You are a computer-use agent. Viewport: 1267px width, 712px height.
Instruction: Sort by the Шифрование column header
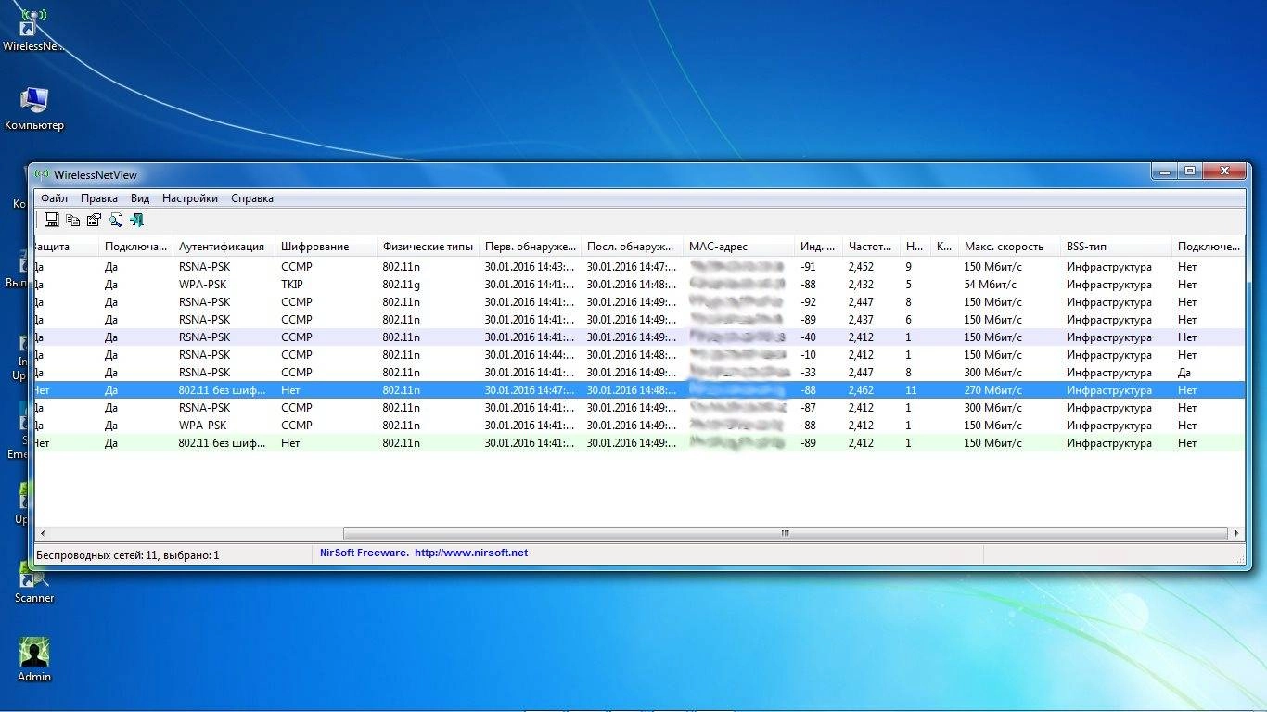[x=326, y=247]
